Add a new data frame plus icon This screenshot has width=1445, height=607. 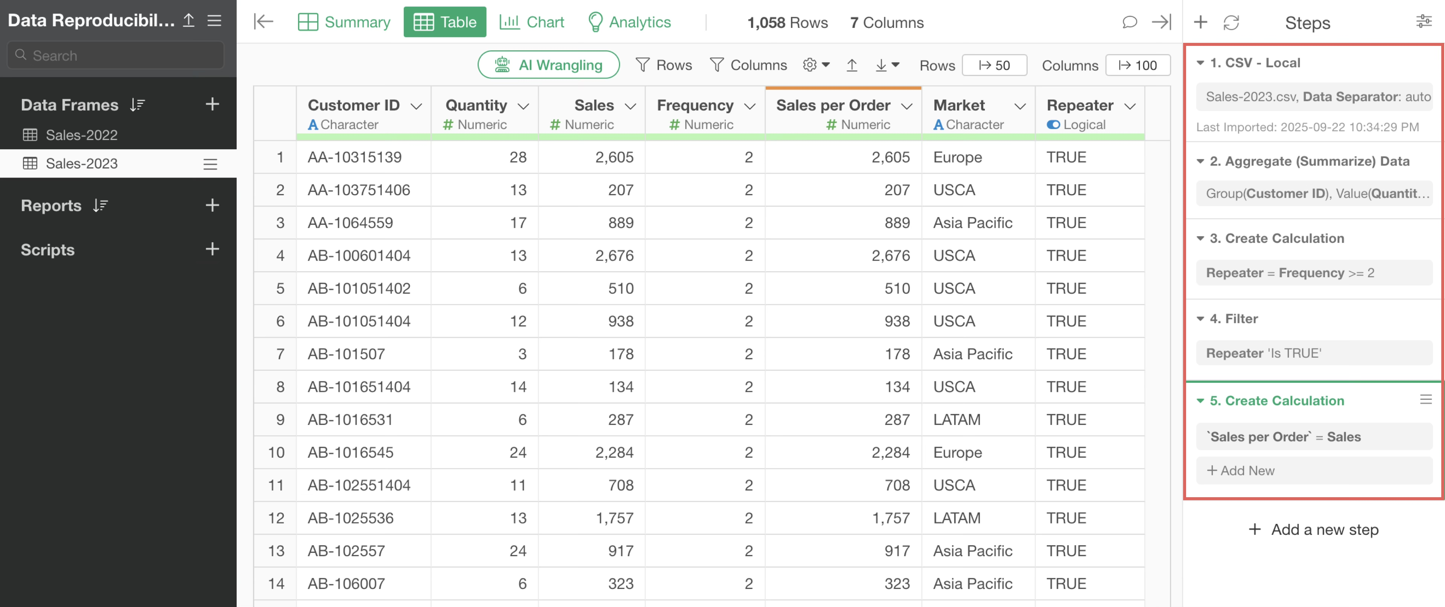[x=212, y=104]
